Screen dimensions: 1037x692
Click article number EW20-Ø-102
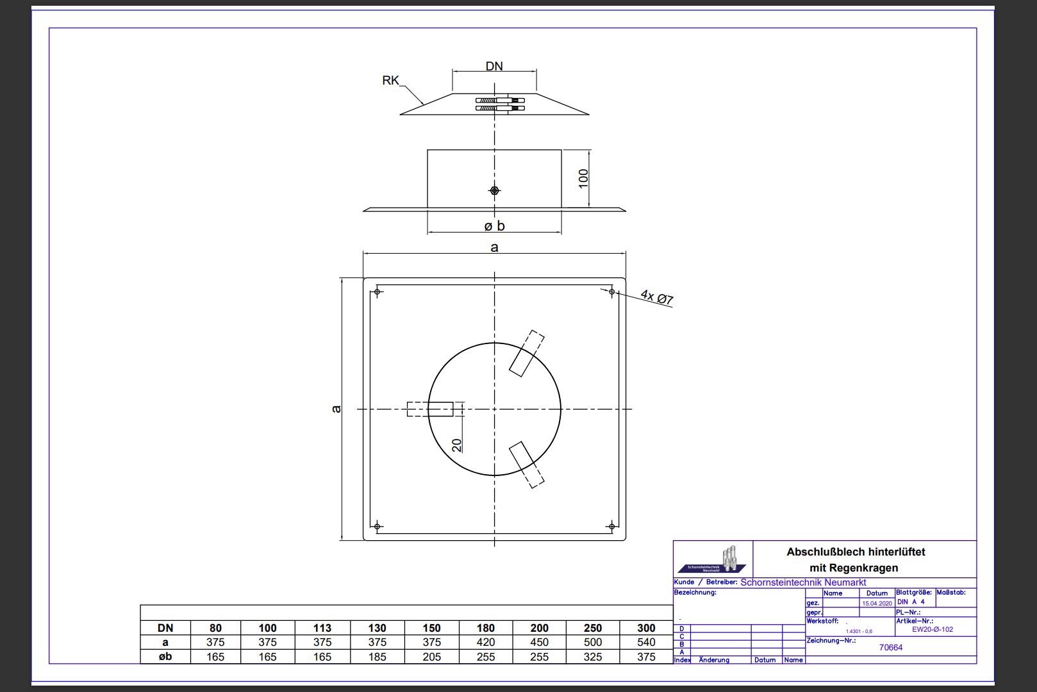coord(933,629)
